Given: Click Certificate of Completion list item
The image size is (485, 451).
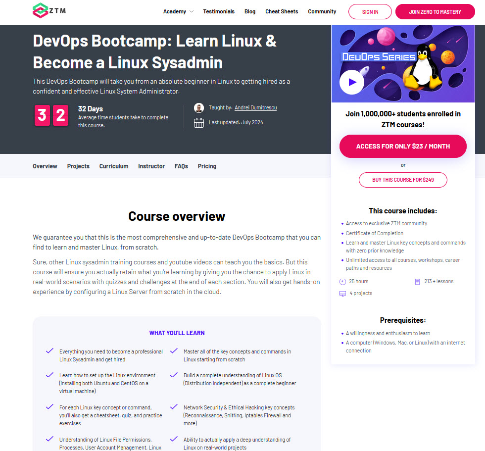Looking at the screenshot, I should click(375, 233).
